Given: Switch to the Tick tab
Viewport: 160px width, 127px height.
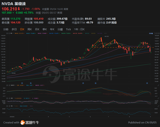Looking at the screenshot, I should [68, 29].
